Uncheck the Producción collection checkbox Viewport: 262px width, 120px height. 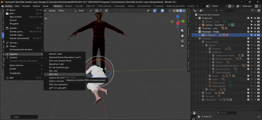(248, 18)
